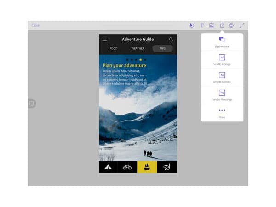Select the yellow campfire icon

(147, 167)
